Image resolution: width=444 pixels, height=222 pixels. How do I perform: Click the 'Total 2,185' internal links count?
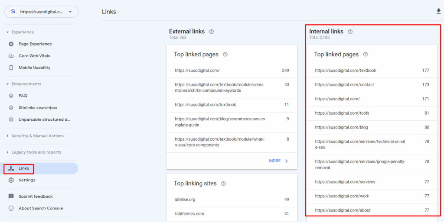(320, 38)
